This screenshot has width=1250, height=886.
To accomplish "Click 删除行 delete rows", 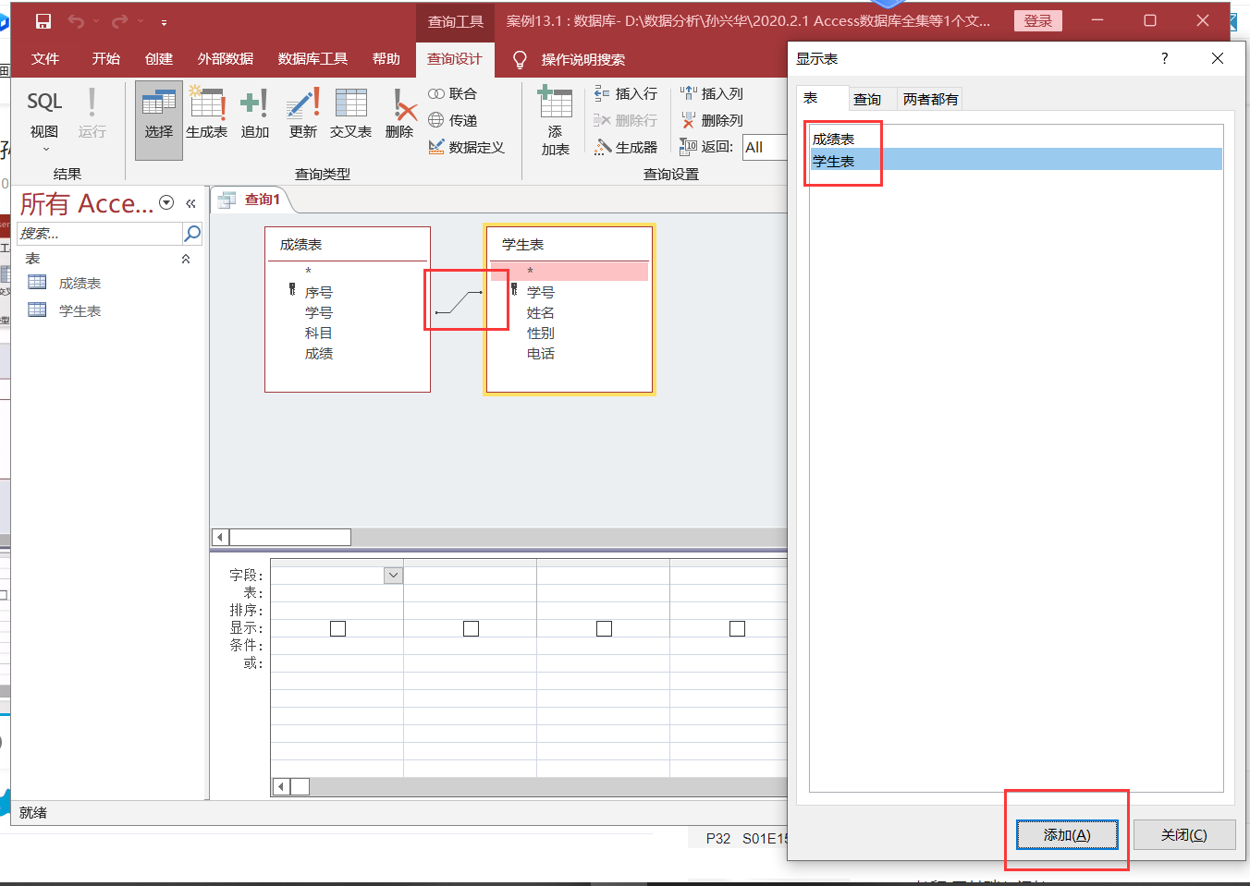I will pyautogui.click(x=626, y=120).
